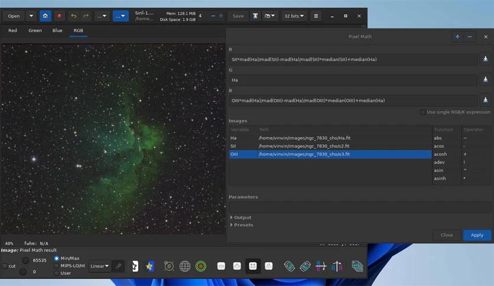The width and height of the screenshot is (494, 286).
Task: Click the import icon beside G expression
Action: pos(486,80)
